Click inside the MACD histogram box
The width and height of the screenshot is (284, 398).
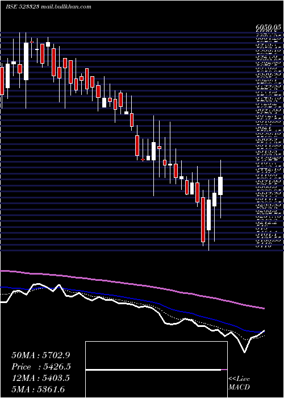[156, 370]
